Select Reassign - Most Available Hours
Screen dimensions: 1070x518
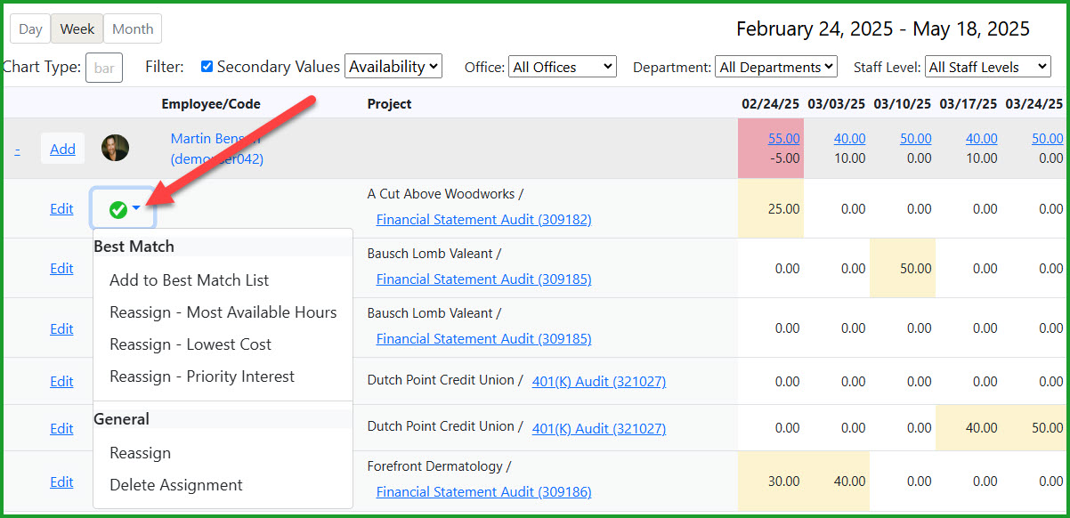[223, 312]
